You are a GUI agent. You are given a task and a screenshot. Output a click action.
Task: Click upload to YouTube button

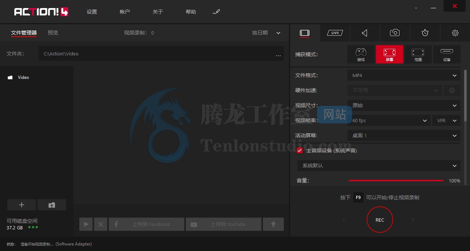tap(224, 224)
